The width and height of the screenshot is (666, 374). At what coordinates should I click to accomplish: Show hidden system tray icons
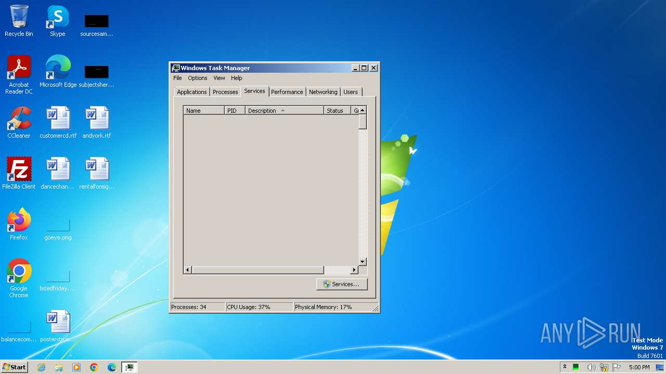[x=565, y=367]
